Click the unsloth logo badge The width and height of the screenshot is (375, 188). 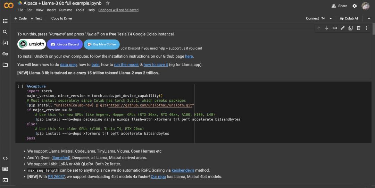click(32, 44)
